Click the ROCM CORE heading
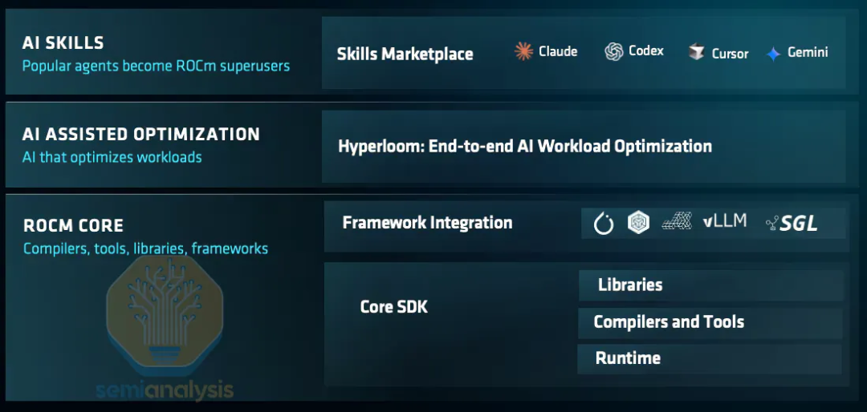Screen dimensions: 867x412 pos(74,225)
